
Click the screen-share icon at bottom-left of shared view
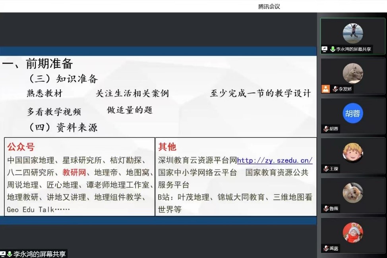3,254
